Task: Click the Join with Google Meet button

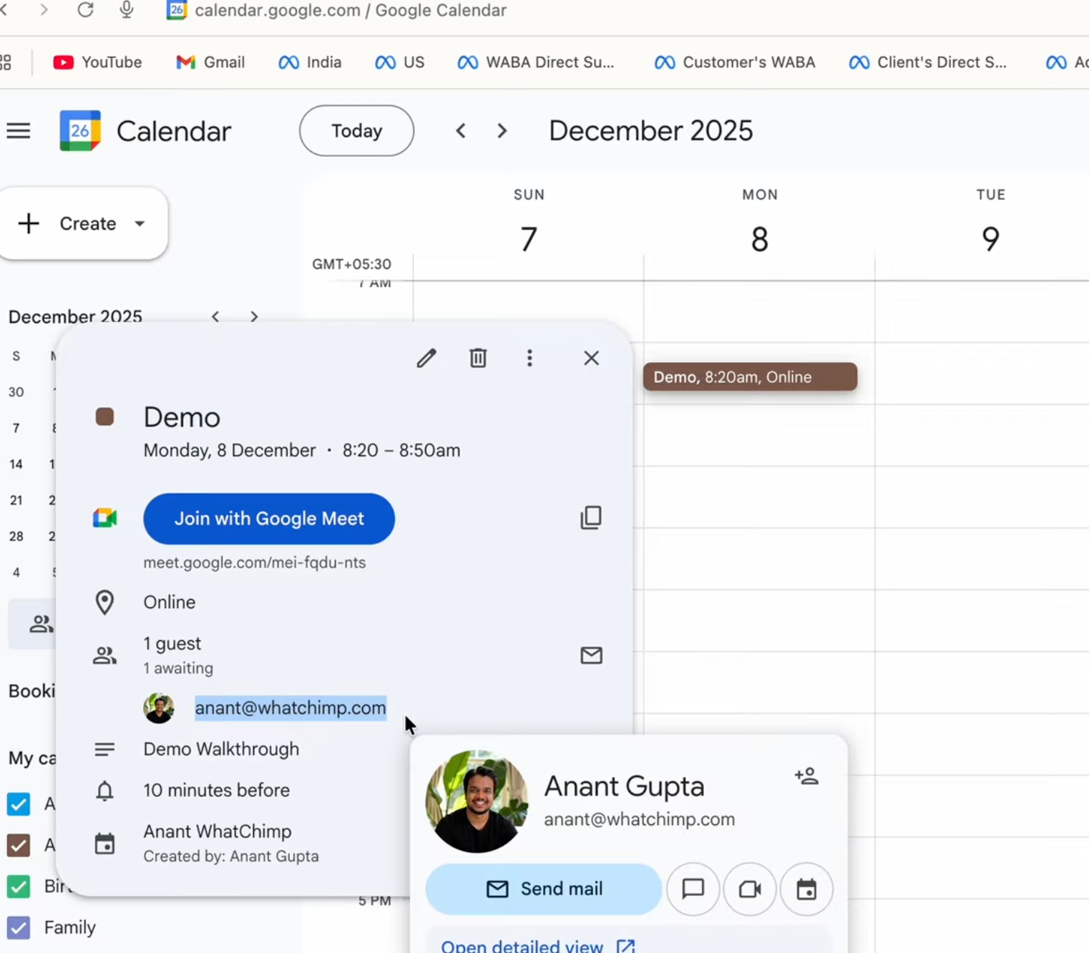Action: pyautogui.click(x=269, y=519)
